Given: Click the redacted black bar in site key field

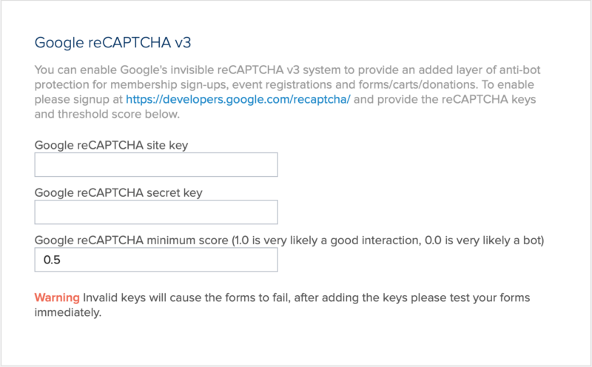Looking at the screenshot, I should [158, 164].
